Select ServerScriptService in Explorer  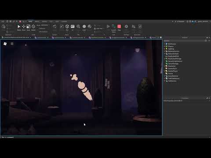[175, 61]
